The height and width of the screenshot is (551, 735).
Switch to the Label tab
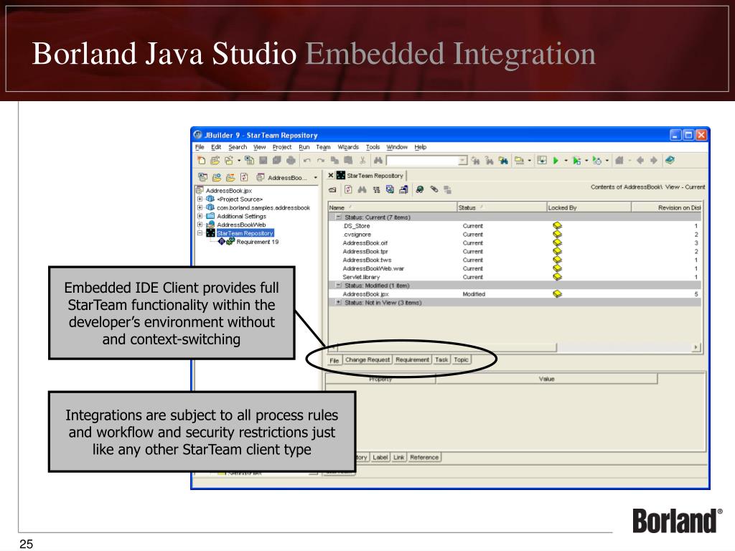tap(380, 457)
